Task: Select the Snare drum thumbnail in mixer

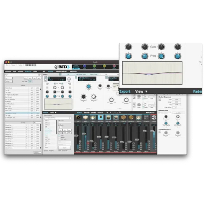Action: click(x=85, y=118)
